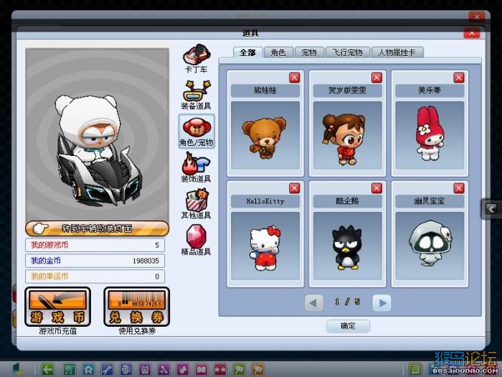Click the 我的幸运币 balance row
502x377 pixels.
click(95, 276)
